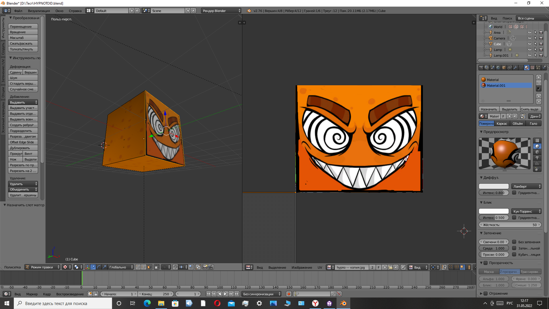Open the Edit Mode (Режим правки) dropdown

(x=42, y=267)
